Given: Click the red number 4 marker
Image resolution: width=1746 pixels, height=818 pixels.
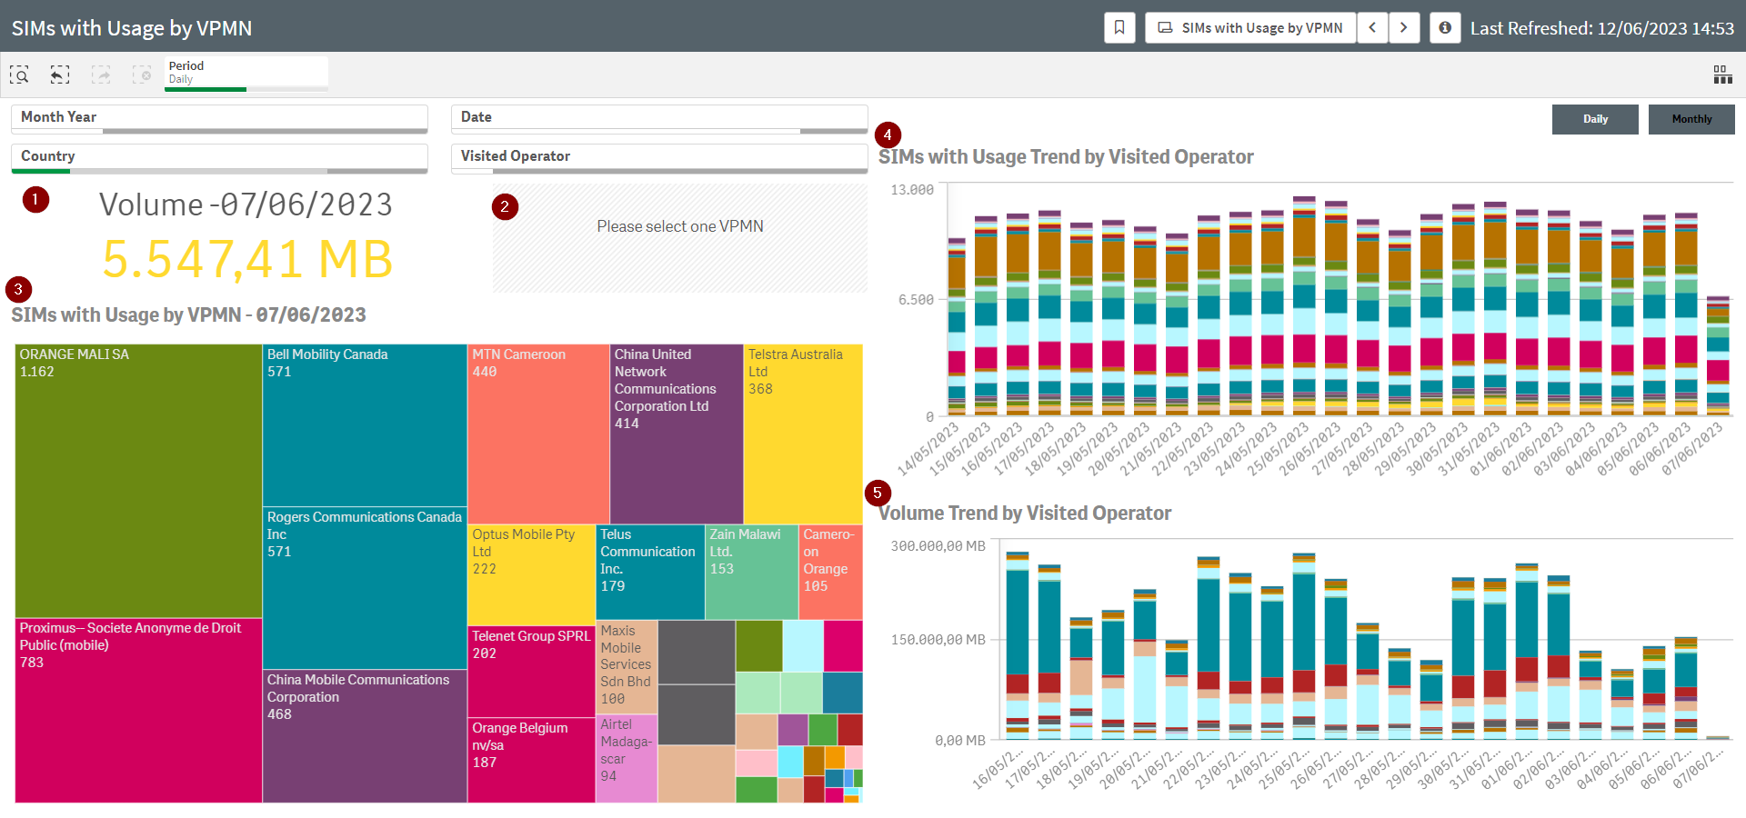Looking at the screenshot, I should (888, 135).
